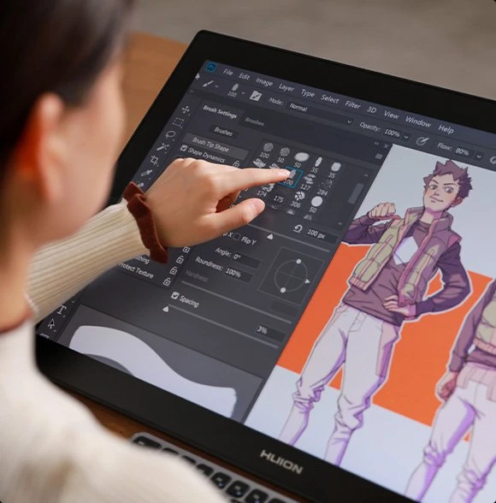Open the Filter menu
The width and height of the screenshot is (496, 503).
coord(352,104)
